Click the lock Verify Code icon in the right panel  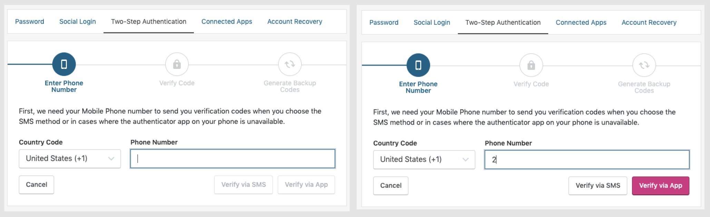[x=531, y=65]
